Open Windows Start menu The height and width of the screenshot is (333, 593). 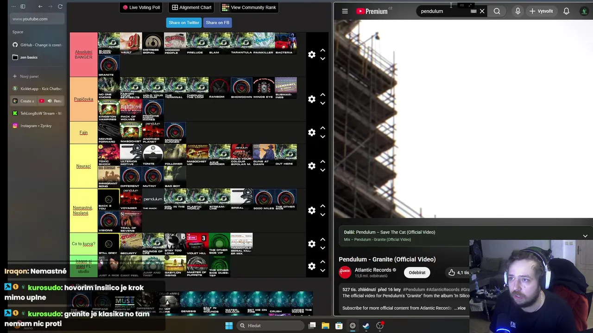tap(229, 326)
